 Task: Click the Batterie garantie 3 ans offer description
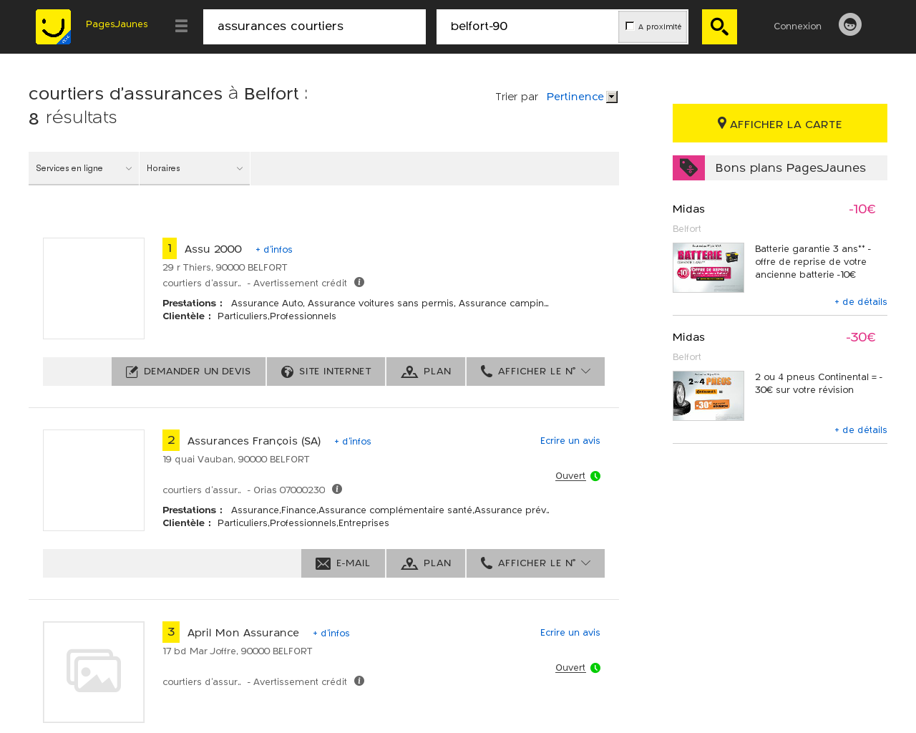click(x=813, y=262)
